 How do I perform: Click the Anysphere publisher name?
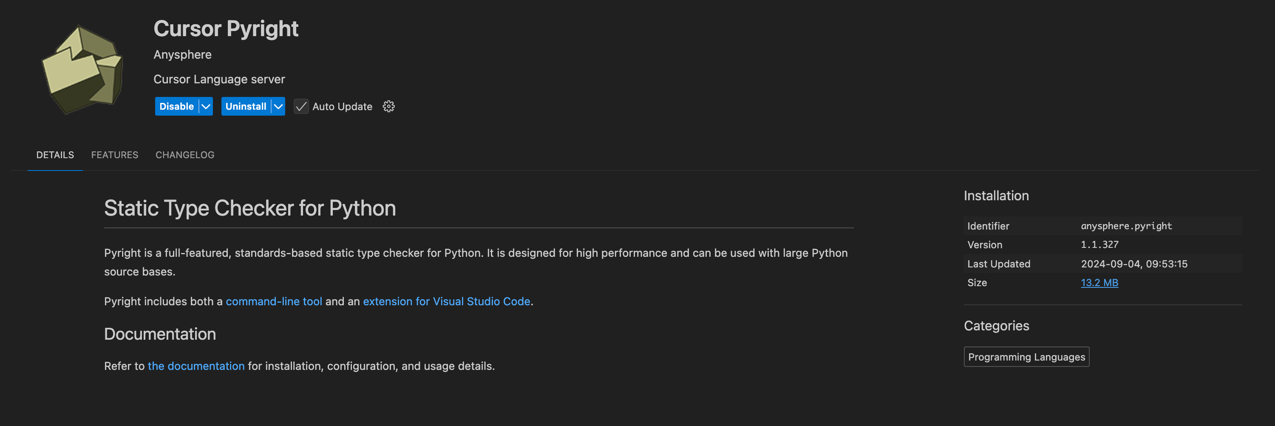pyautogui.click(x=183, y=54)
